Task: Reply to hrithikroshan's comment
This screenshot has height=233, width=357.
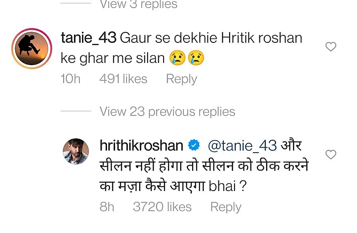Action: [x=226, y=207]
